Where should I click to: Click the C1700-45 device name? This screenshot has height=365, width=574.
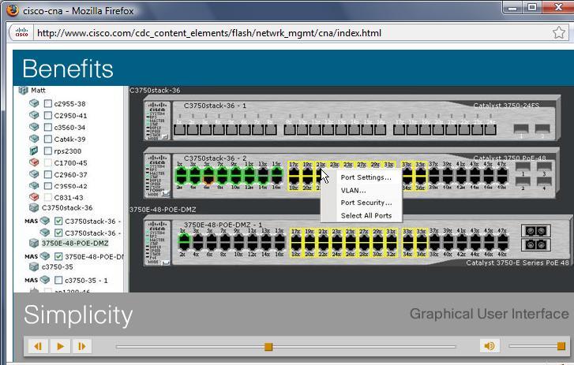pyautogui.click(x=70, y=162)
